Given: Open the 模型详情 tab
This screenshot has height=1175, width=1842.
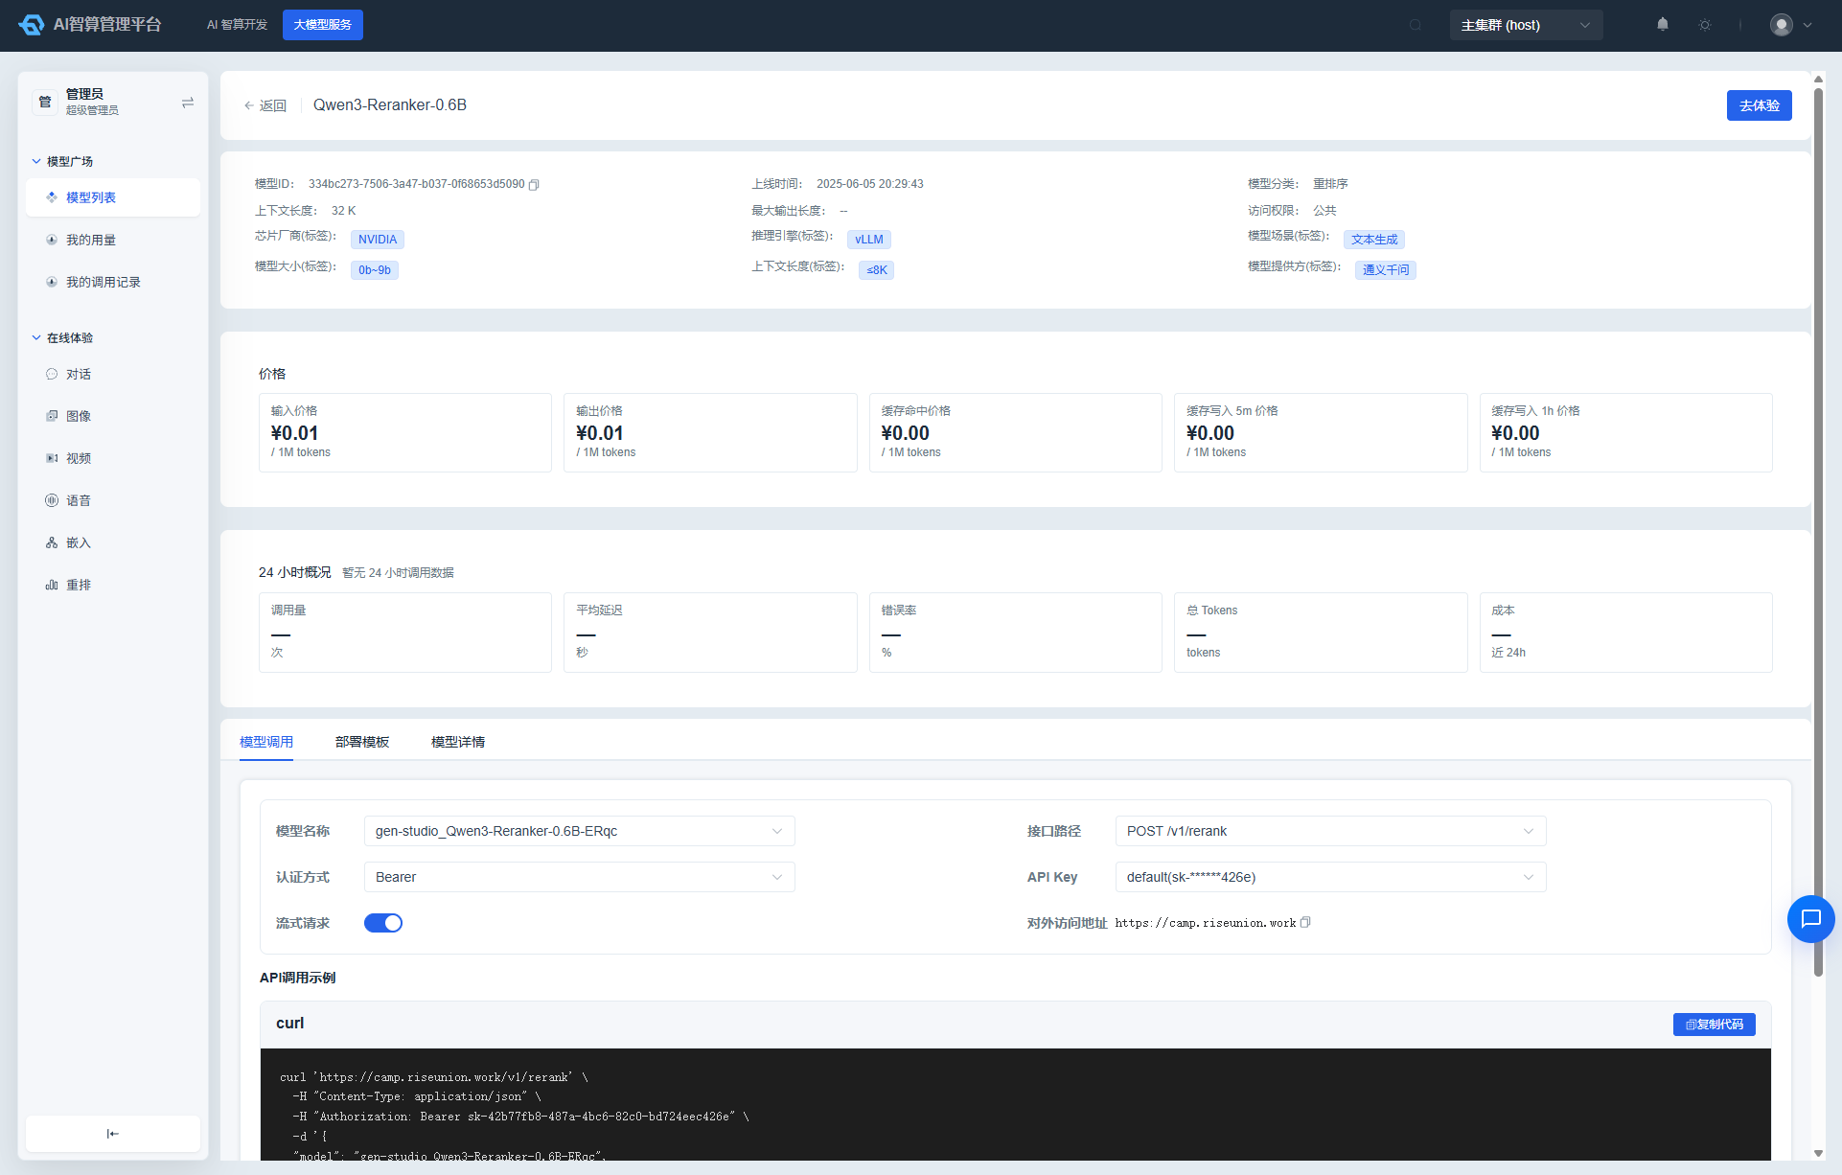Looking at the screenshot, I should point(458,742).
